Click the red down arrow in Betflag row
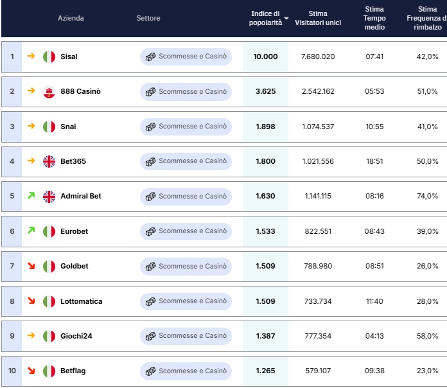The image size is (447, 388). [x=31, y=370]
